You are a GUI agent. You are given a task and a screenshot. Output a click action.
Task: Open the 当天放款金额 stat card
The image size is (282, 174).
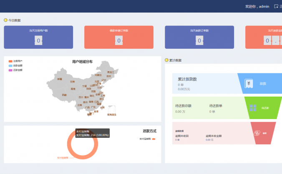coord(264,37)
